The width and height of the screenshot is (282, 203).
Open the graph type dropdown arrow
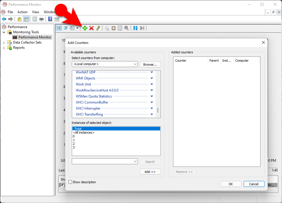click(77, 28)
